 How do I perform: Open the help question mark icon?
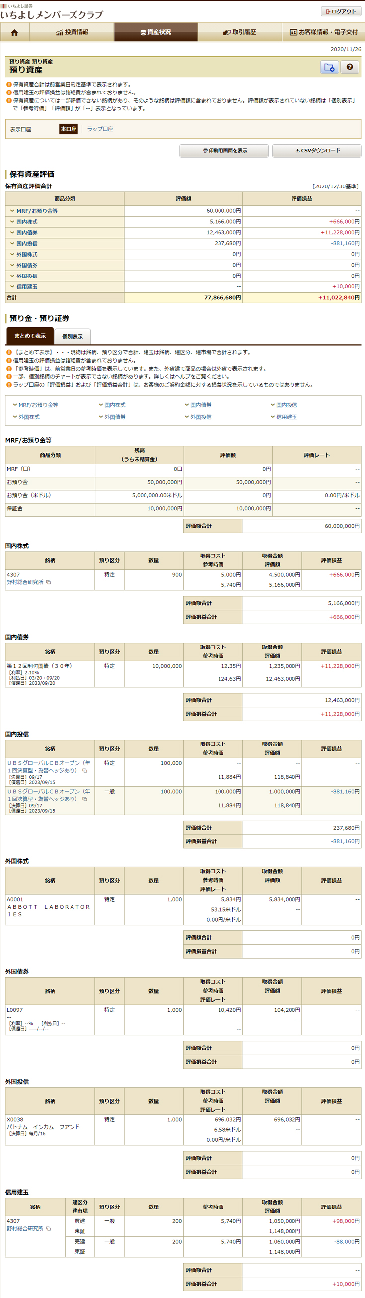[x=350, y=67]
